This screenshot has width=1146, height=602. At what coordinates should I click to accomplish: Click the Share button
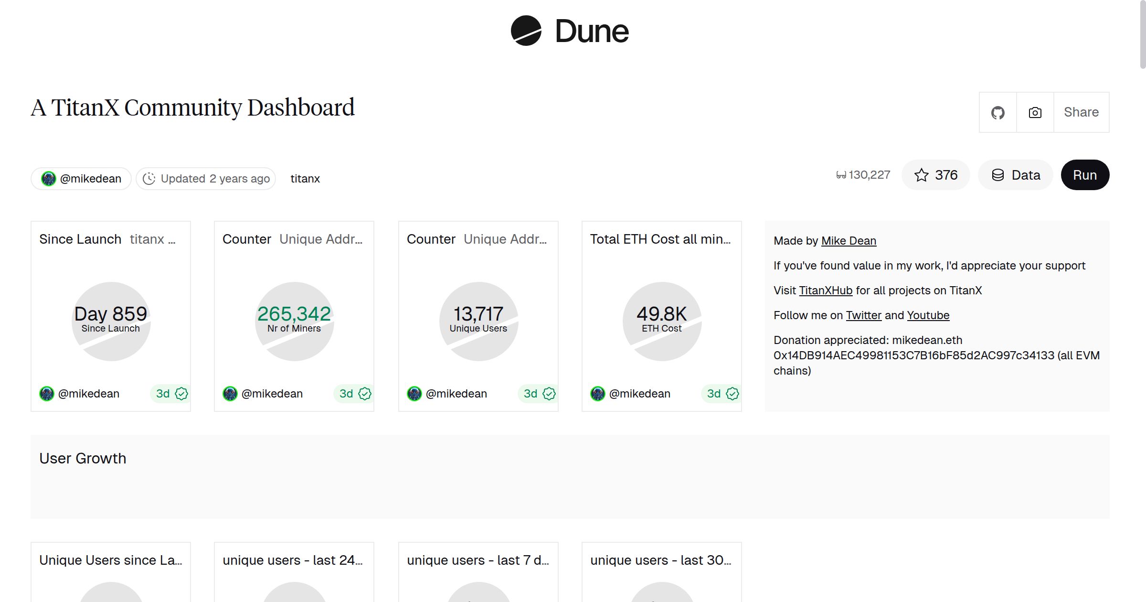point(1081,112)
